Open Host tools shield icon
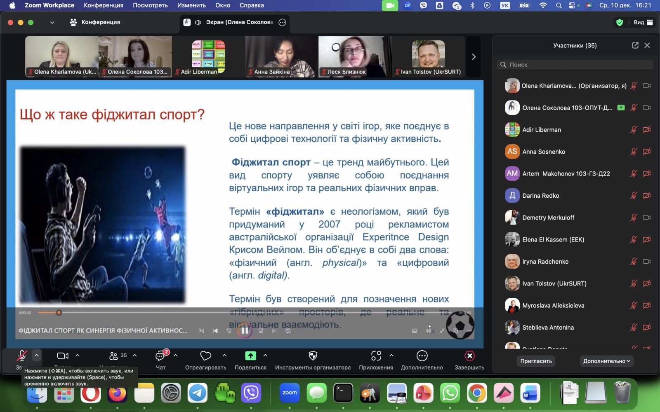This screenshot has height=412, width=660. [313, 356]
